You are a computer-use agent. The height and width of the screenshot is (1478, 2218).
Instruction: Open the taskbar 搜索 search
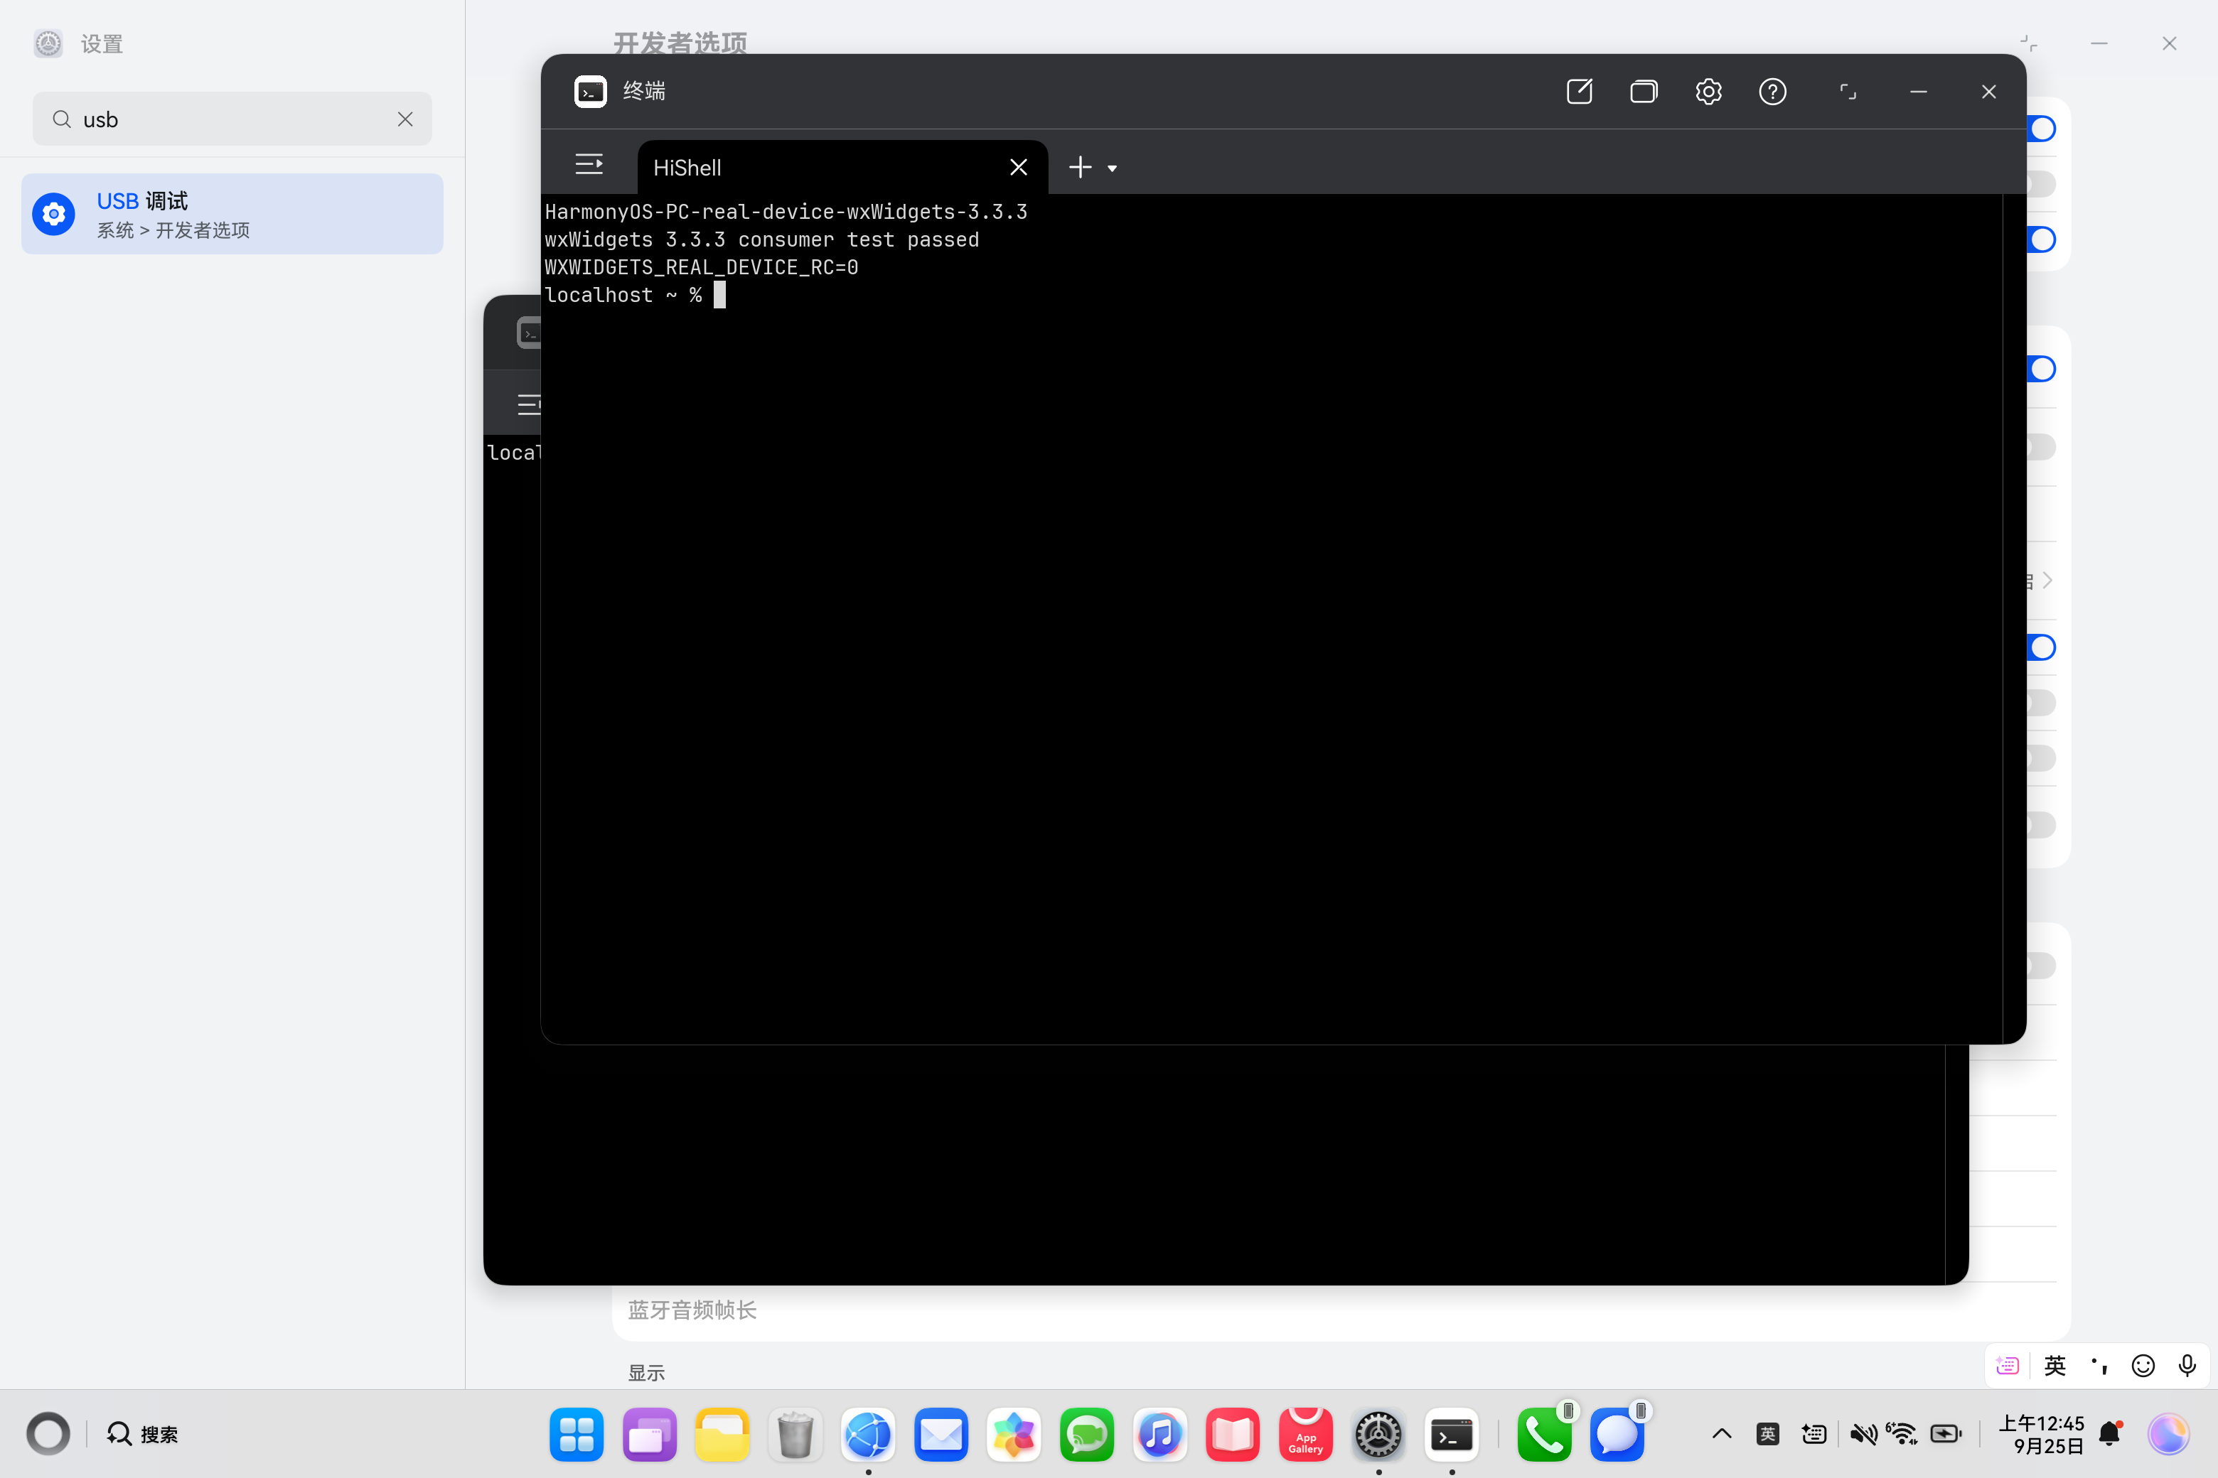pyautogui.click(x=142, y=1434)
